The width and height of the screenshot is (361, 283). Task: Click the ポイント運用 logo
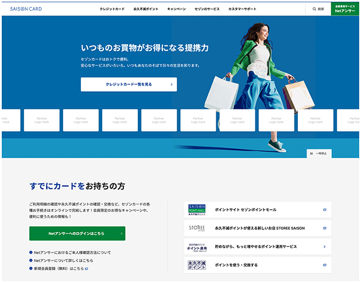197,247
